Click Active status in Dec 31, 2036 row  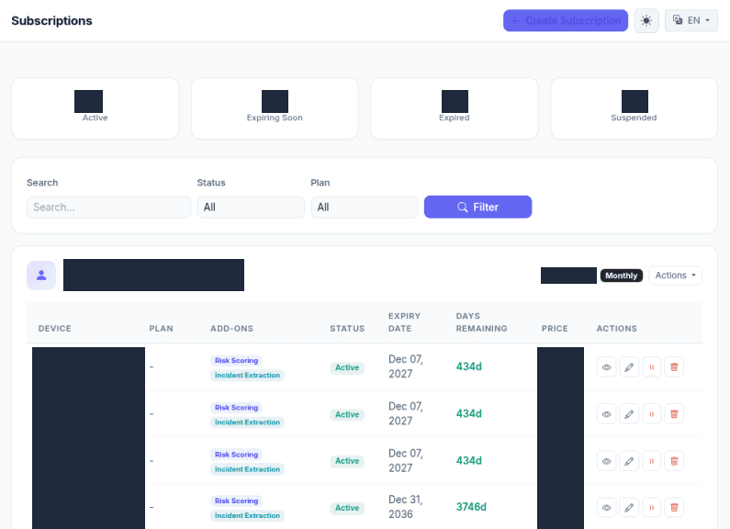(347, 508)
